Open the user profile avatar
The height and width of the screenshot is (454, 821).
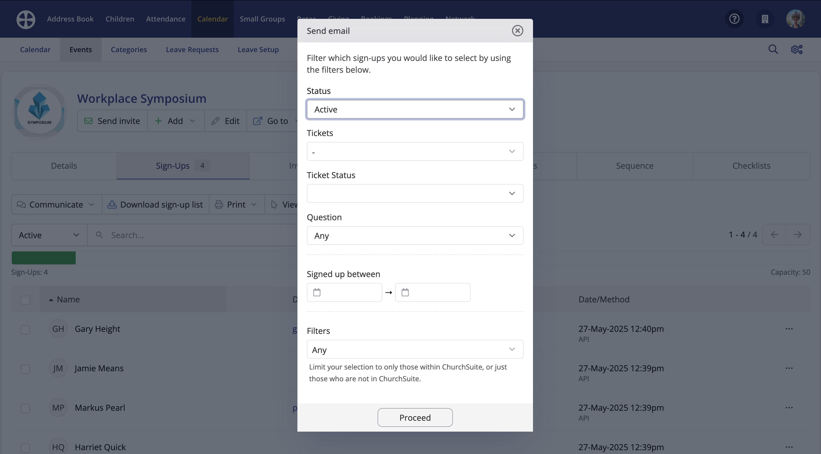tap(795, 19)
